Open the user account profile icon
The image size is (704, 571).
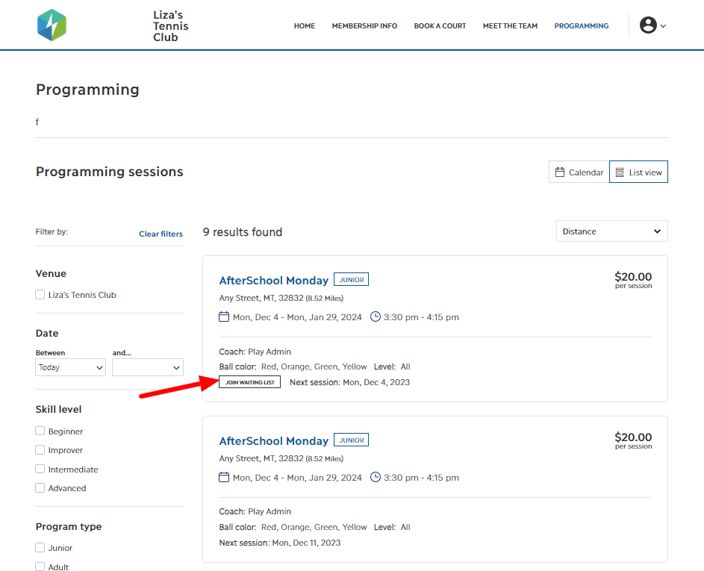click(647, 24)
